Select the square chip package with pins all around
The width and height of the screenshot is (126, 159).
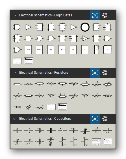tap(108, 50)
